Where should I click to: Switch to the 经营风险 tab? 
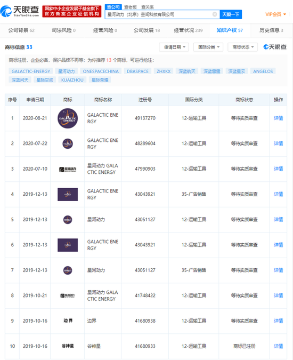click(x=105, y=30)
